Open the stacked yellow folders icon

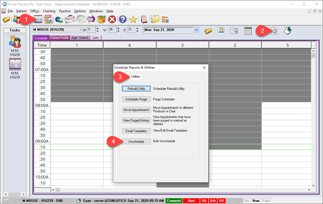(155, 20)
